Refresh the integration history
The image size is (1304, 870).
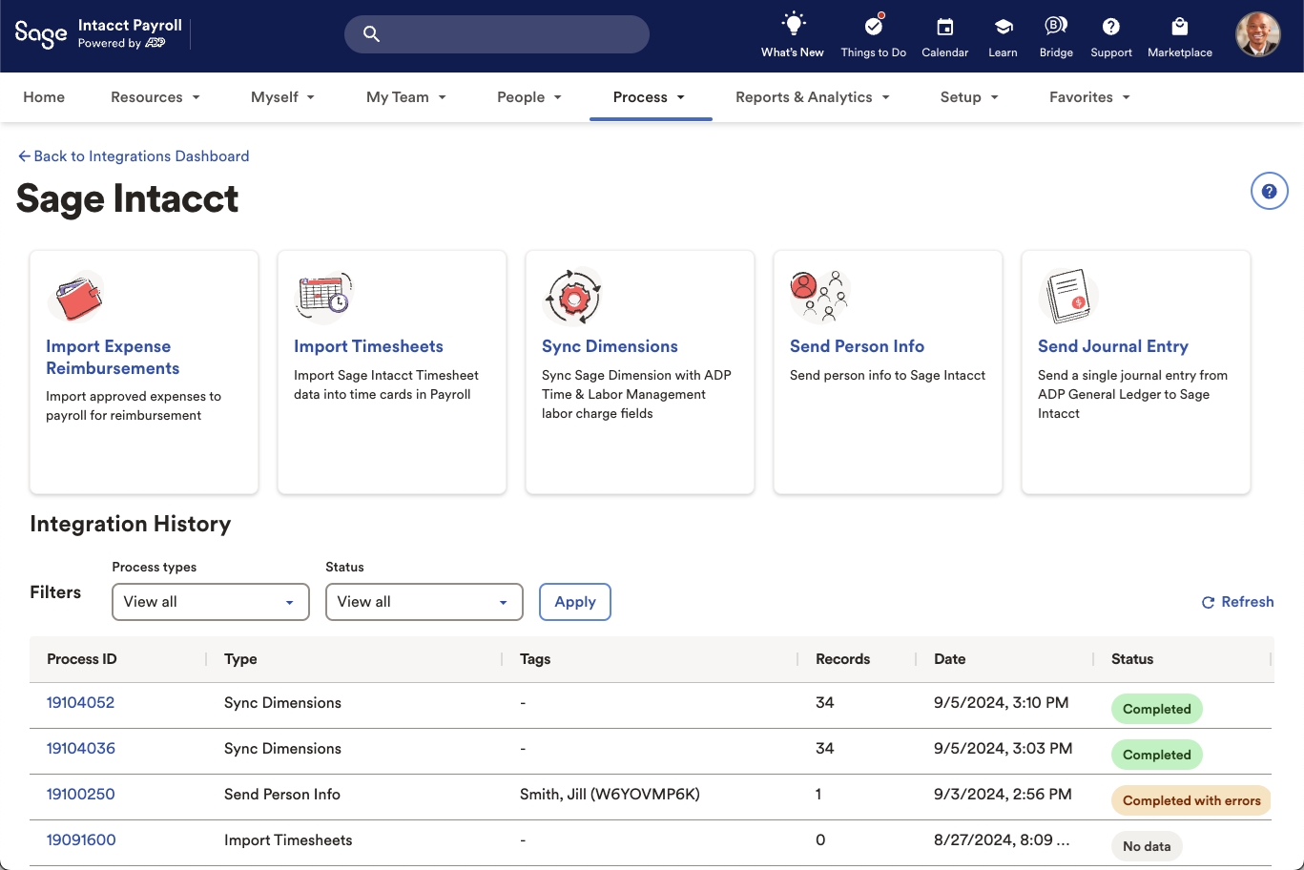pos(1237,602)
